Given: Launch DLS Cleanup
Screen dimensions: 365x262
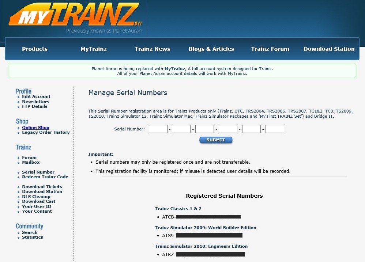Looking at the screenshot, I should (x=36, y=197).
